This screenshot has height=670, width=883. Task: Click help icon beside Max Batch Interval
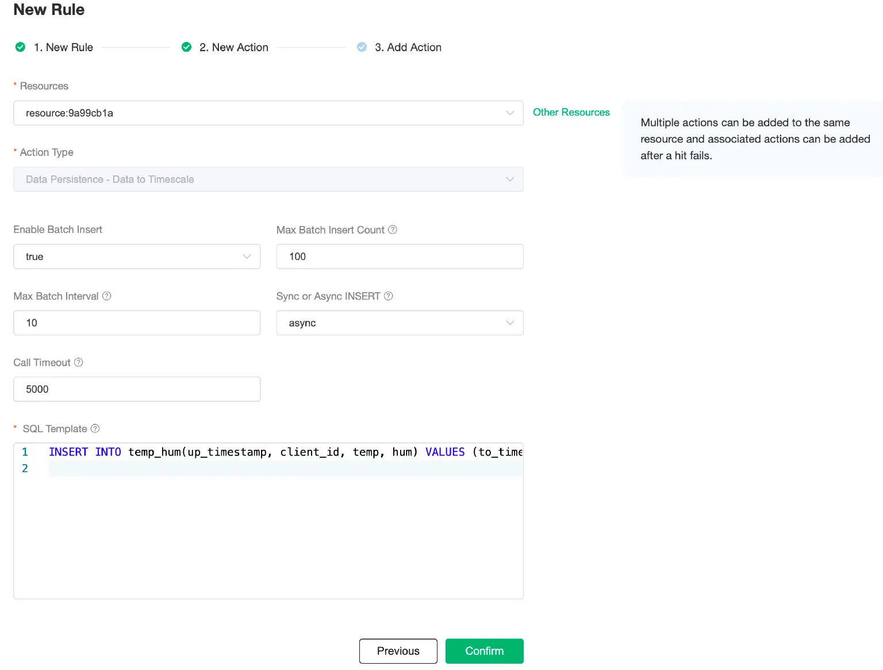click(x=106, y=296)
